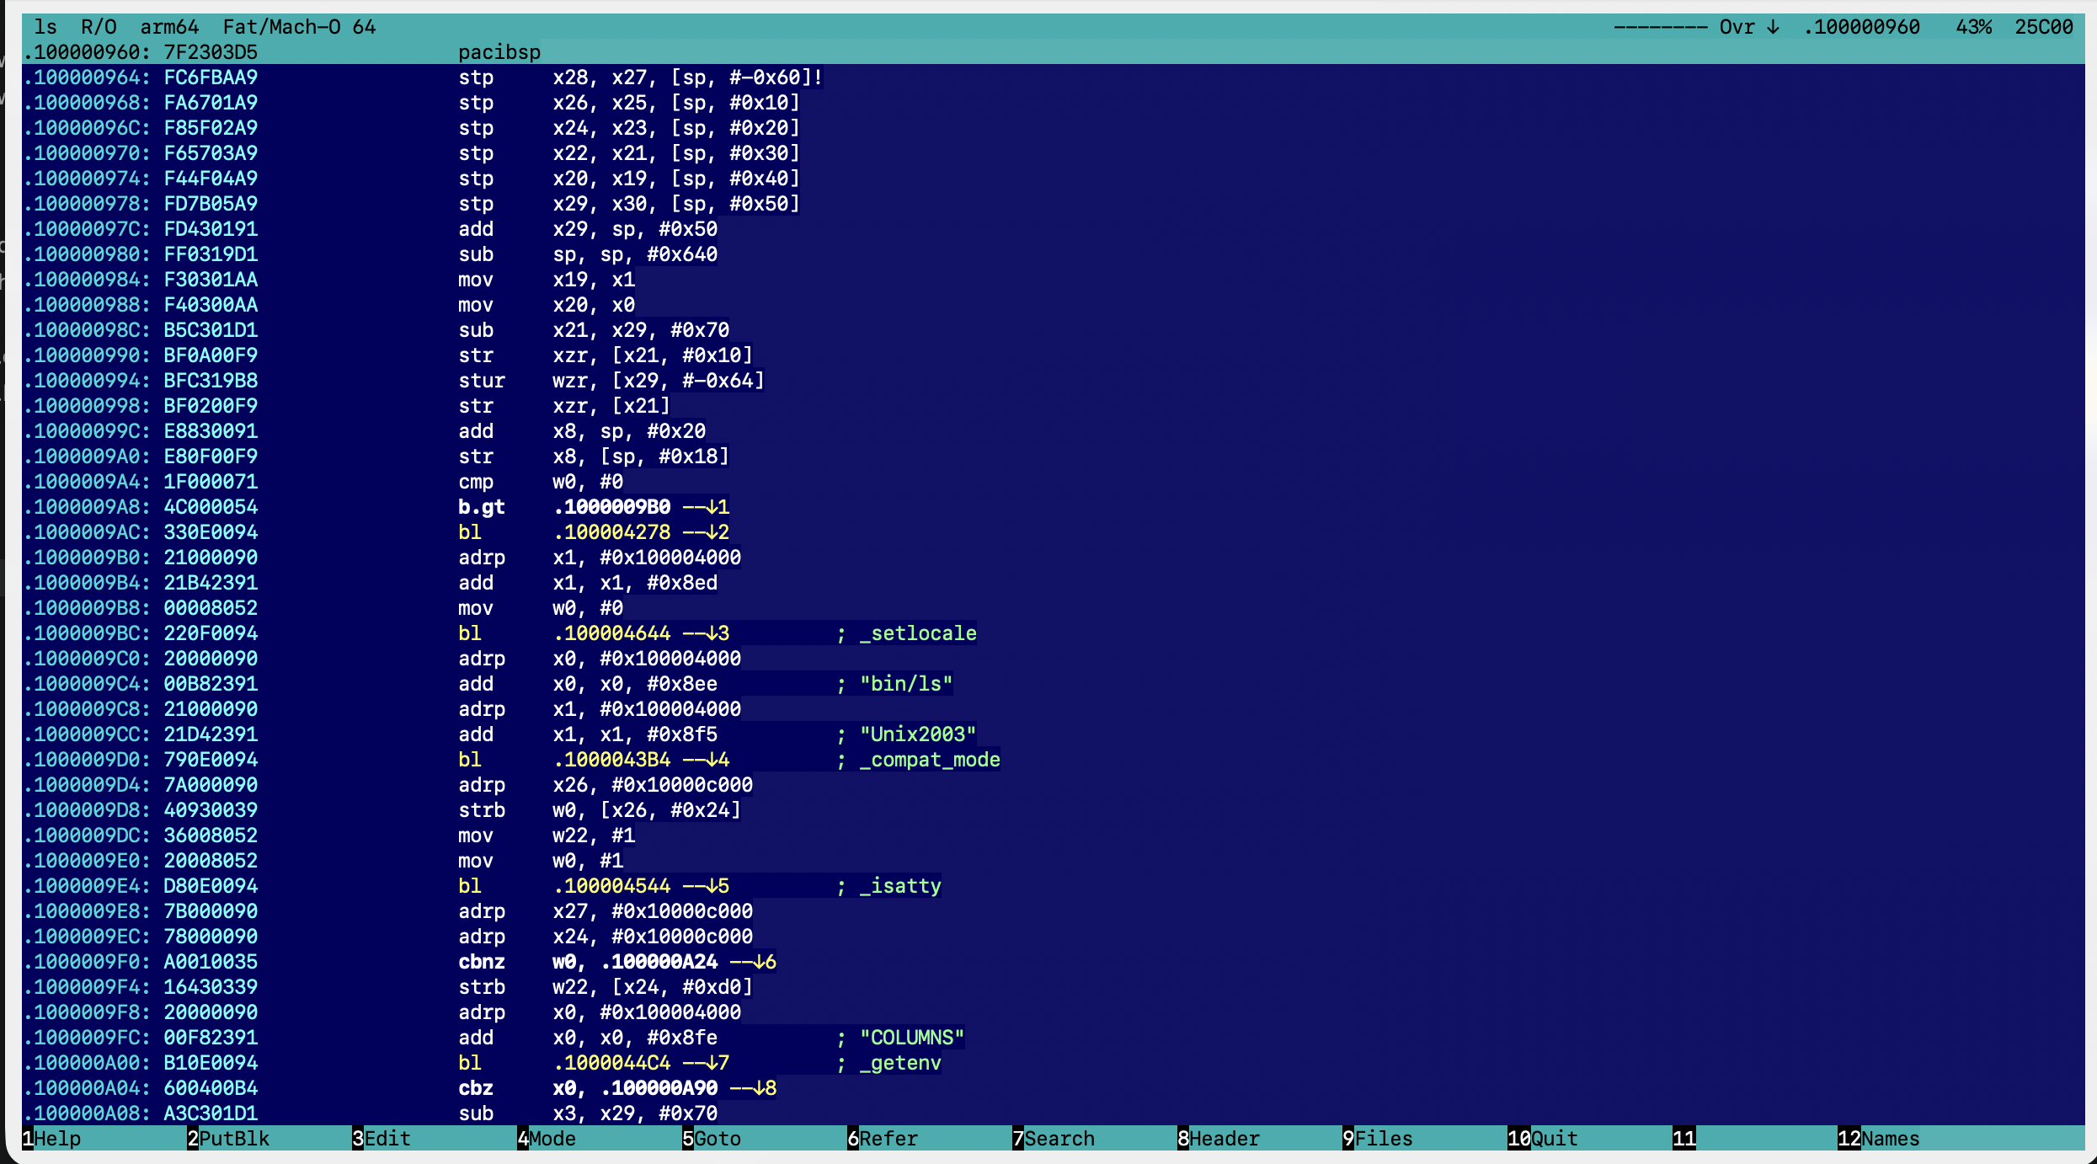
Task: Click the _compat_mode comment label
Action: (930, 760)
